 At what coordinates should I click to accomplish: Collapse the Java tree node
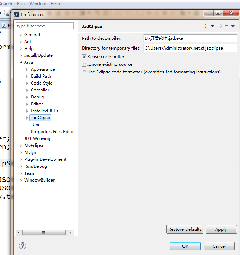pos(20,62)
